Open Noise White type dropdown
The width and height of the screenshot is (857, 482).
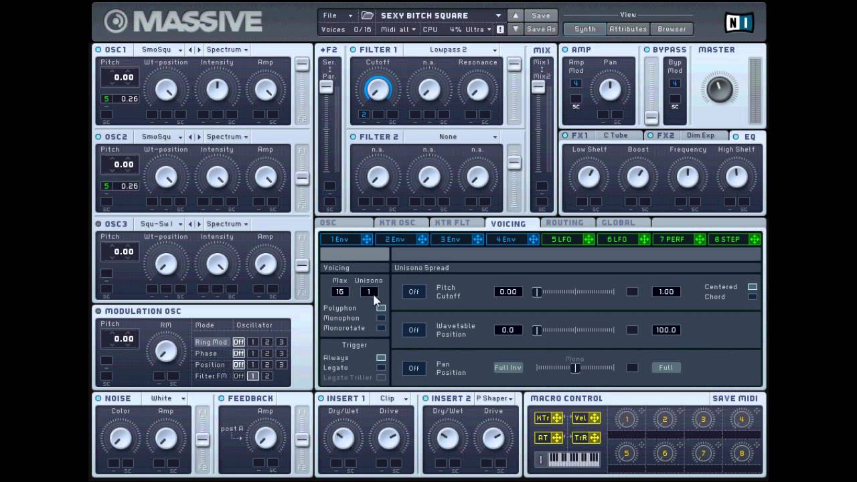[165, 398]
